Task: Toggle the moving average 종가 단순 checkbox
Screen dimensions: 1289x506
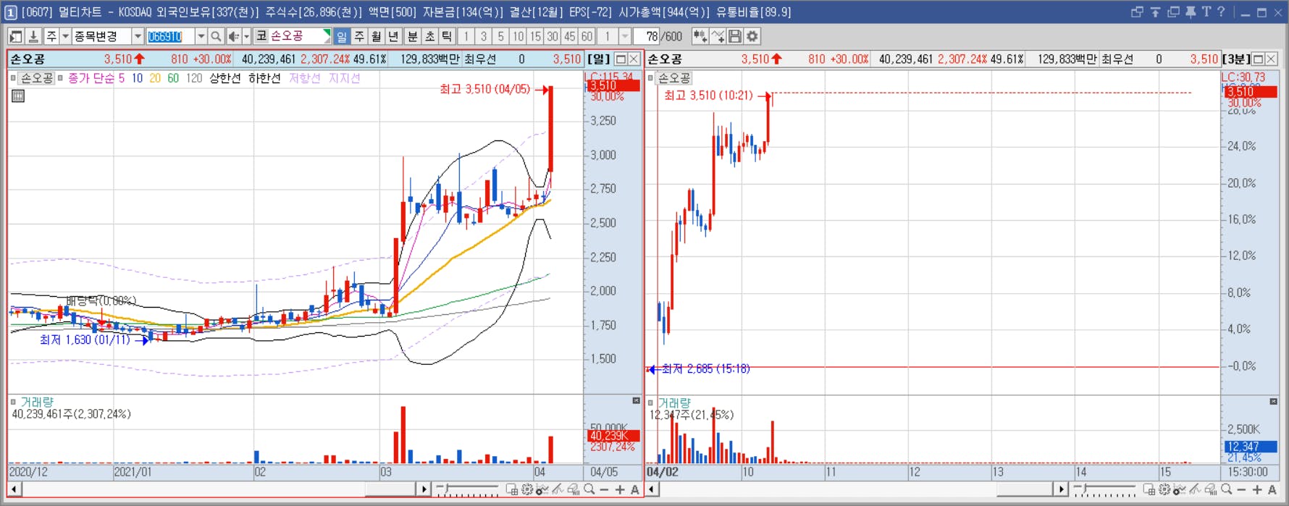Action: tap(61, 78)
